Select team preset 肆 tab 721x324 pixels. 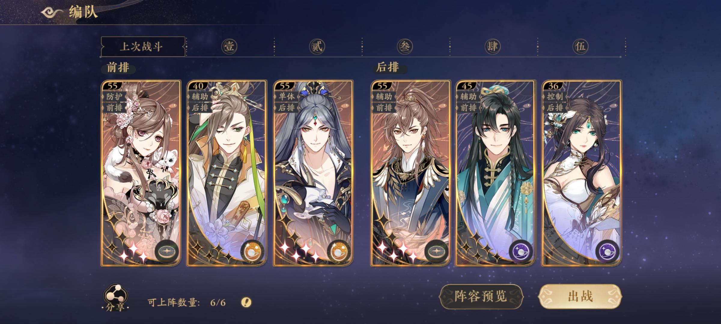click(492, 46)
